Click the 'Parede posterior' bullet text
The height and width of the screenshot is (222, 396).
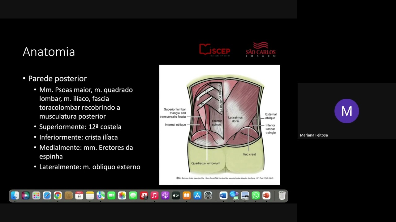(x=57, y=79)
